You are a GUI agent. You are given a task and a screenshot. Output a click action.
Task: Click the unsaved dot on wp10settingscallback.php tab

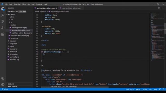coord(56,8)
